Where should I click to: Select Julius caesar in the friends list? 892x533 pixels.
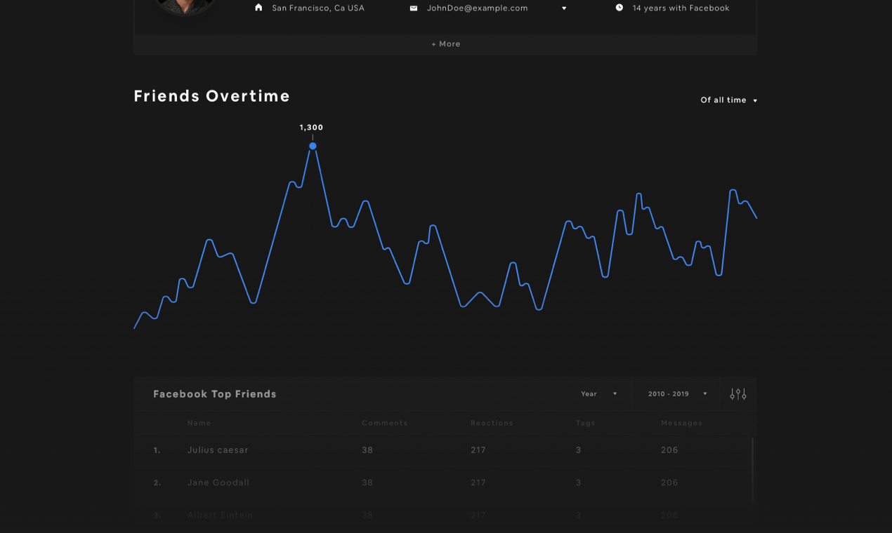(218, 450)
